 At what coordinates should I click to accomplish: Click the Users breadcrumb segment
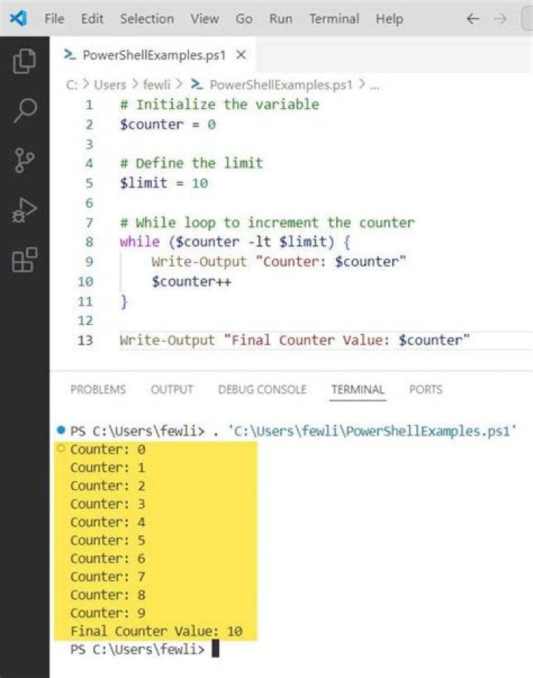coord(110,84)
